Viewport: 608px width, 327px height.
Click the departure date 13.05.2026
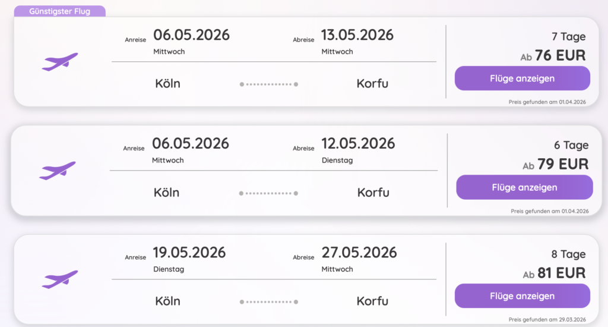[357, 35]
